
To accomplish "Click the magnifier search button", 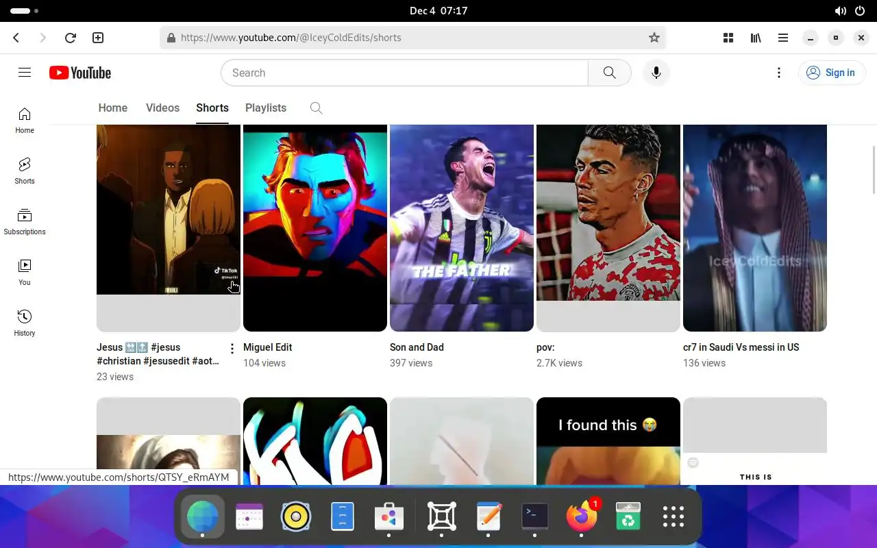I will tap(609, 73).
